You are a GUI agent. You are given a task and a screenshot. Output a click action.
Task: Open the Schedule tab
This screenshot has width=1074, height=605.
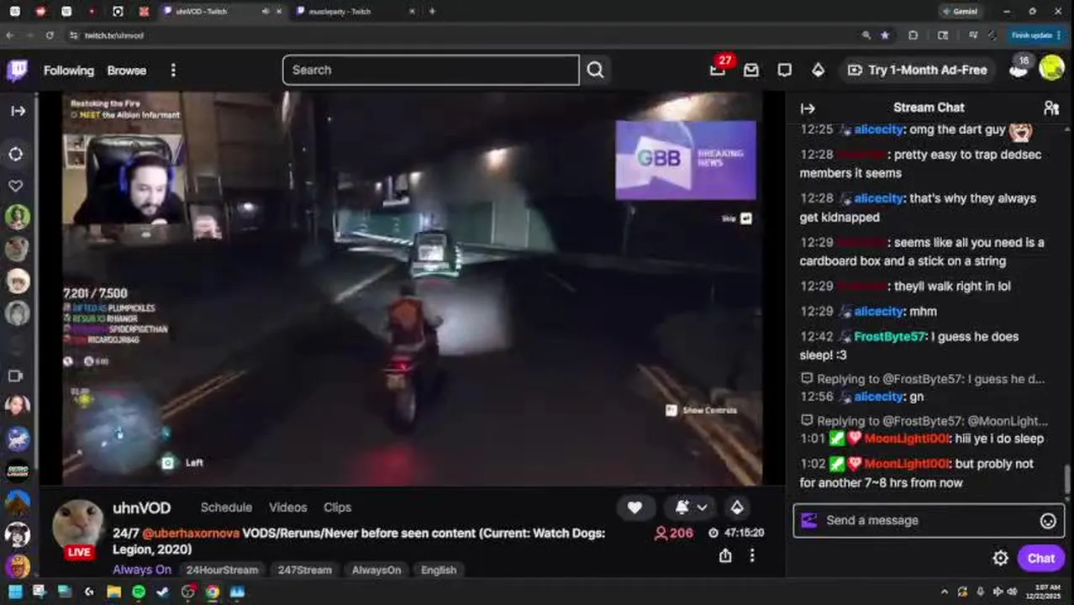[226, 508]
